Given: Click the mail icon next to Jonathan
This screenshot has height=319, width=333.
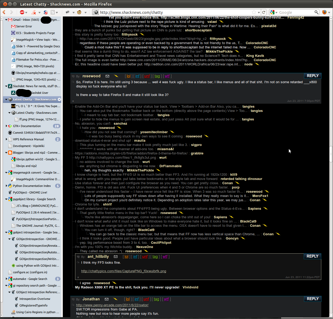Looking at the screenshot, I should [106, 299].
